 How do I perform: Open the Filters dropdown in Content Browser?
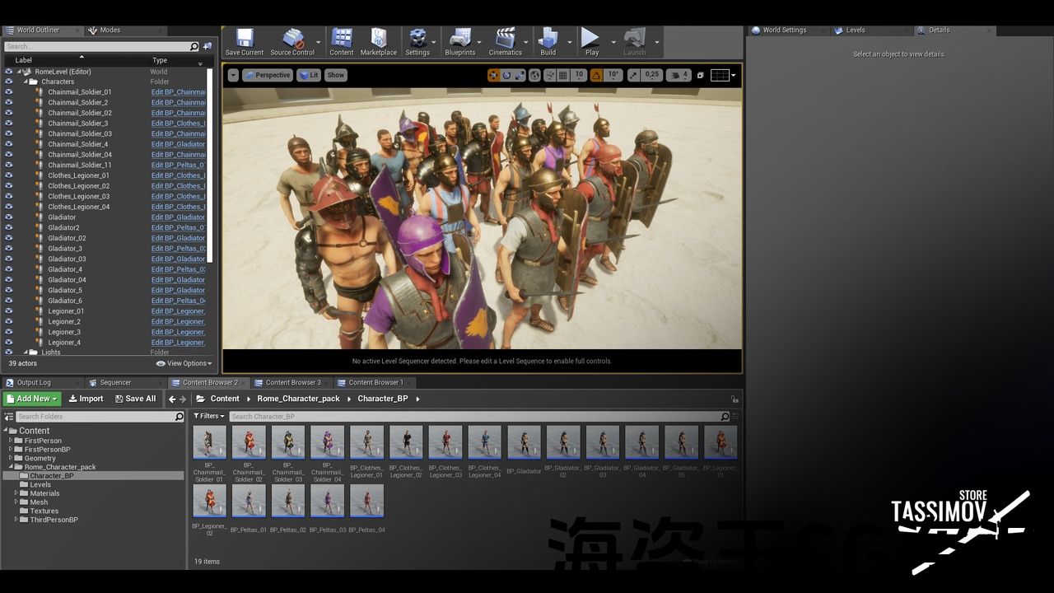point(208,417)
